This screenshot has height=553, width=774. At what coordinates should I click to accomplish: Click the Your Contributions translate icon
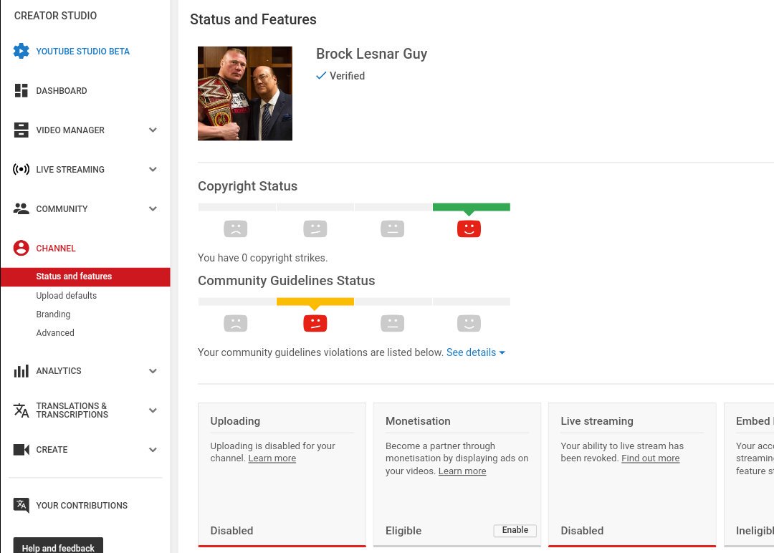coord(21,505)
